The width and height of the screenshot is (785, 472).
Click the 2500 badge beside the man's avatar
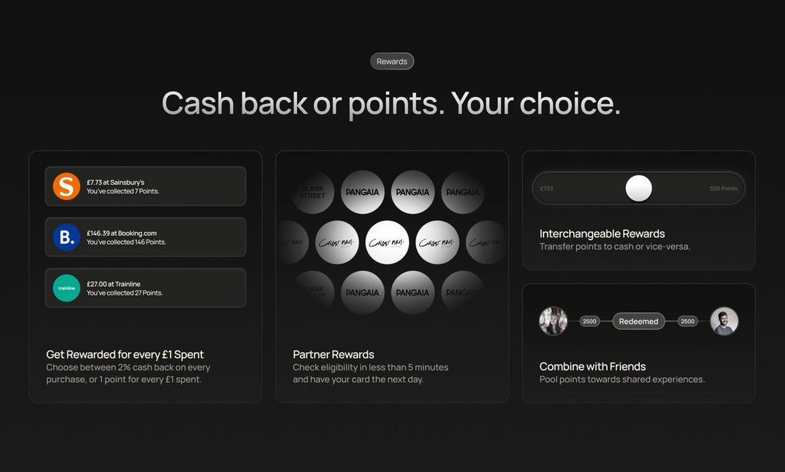click(x=688, y=321)
